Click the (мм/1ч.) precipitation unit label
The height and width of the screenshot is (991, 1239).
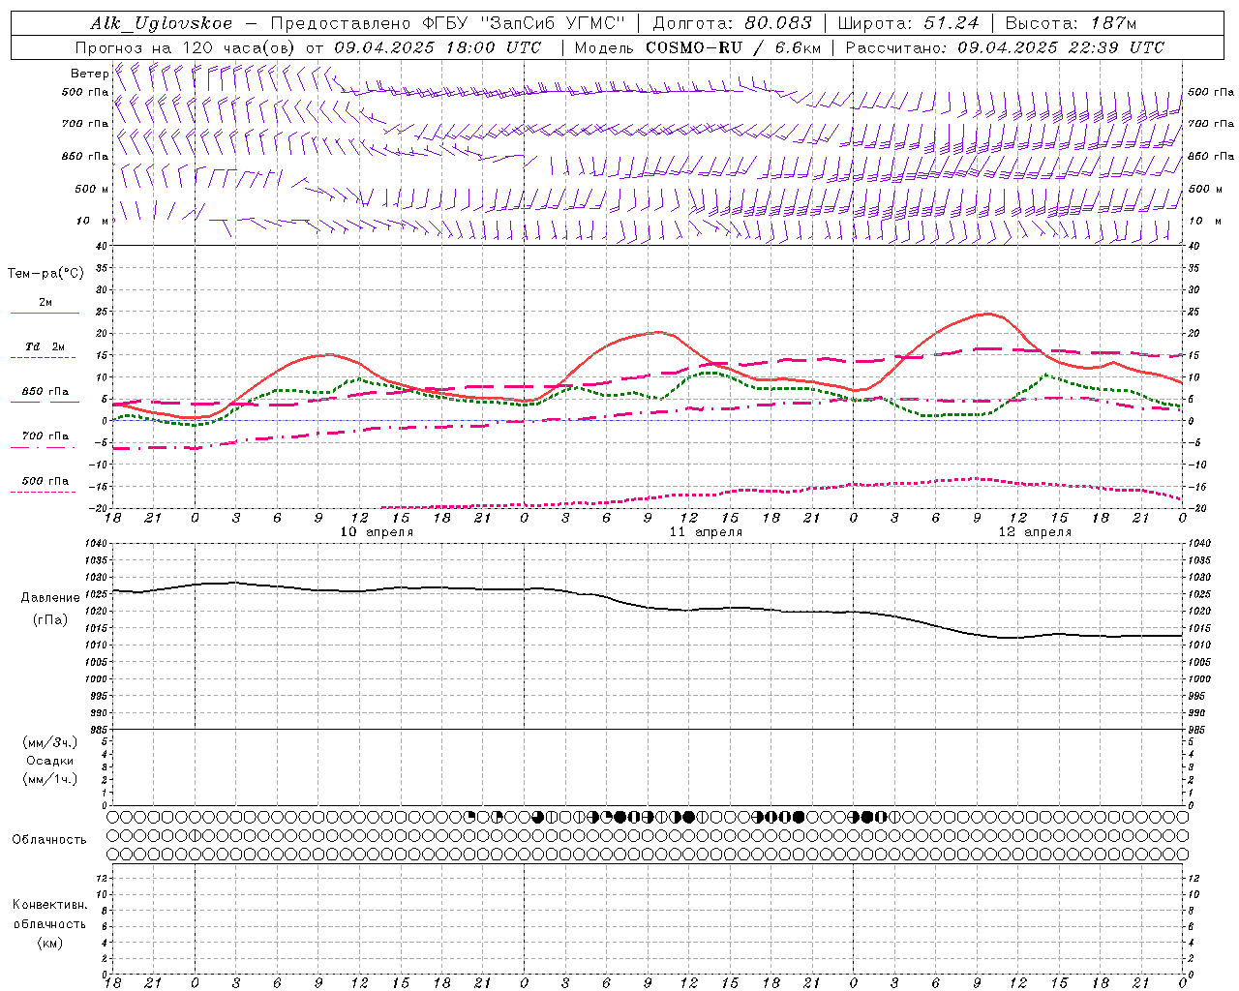click(50, 779)
